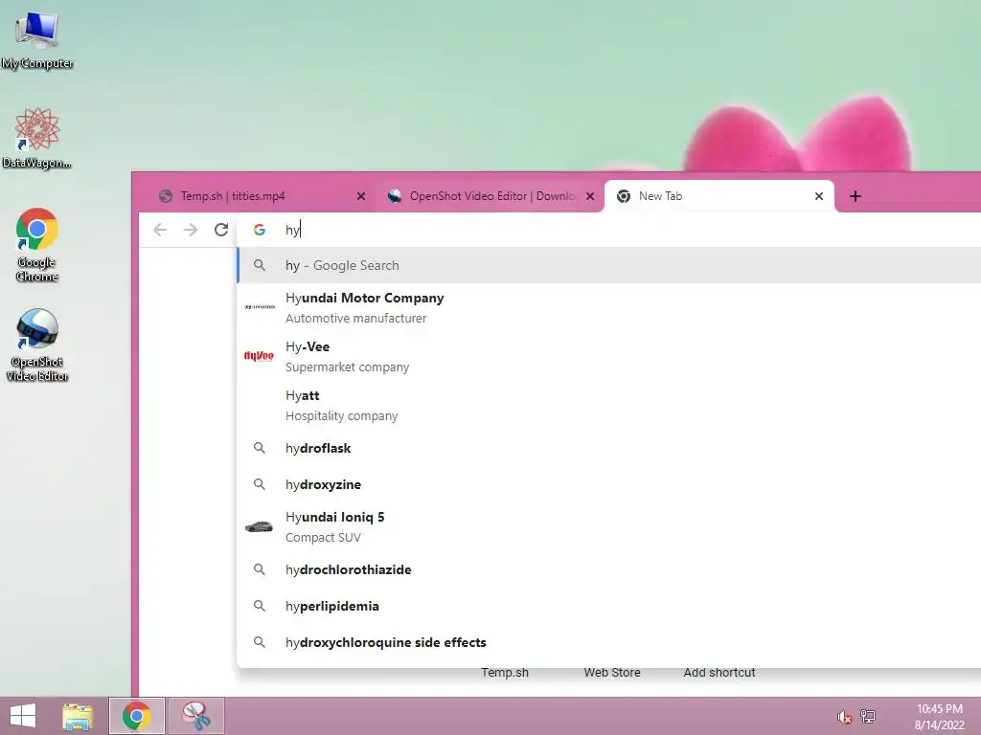Screen dimensions: 981x735
Task: Open My Computer desktop icon
Action: pyautogui.click(x=37, y=40)
